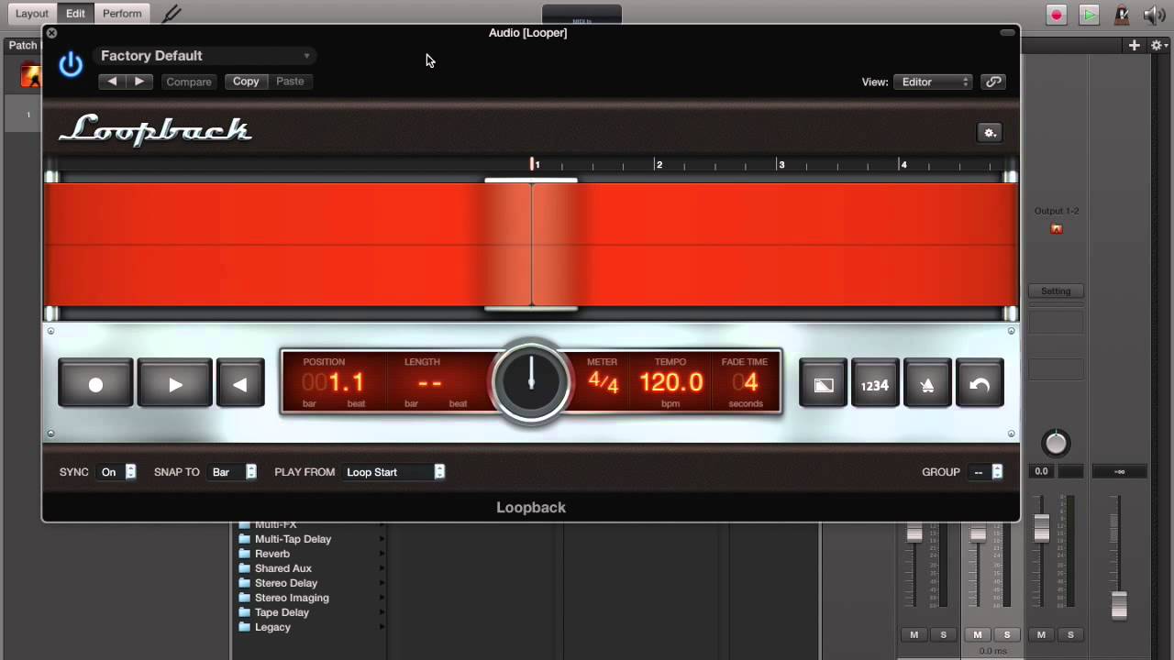Open the Sync On dropdown

(117, 472)
